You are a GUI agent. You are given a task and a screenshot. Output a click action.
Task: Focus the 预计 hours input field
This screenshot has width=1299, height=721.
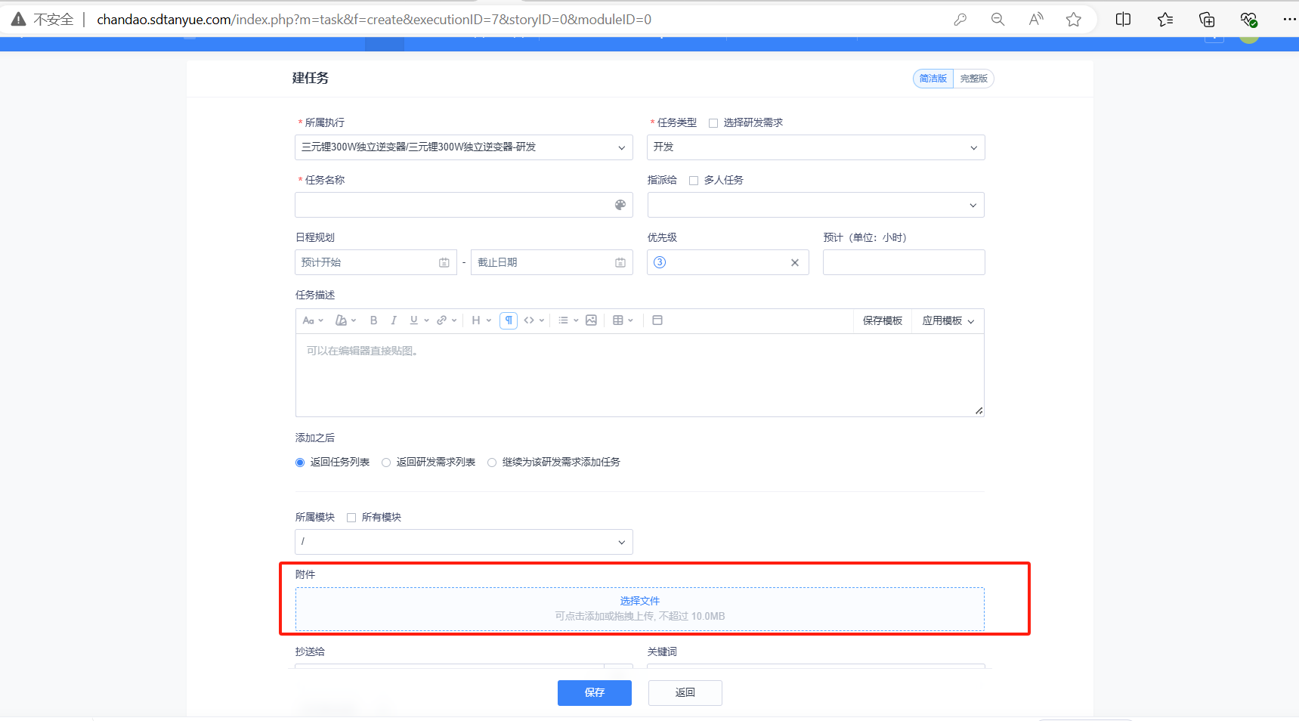(x=904, y=262)
